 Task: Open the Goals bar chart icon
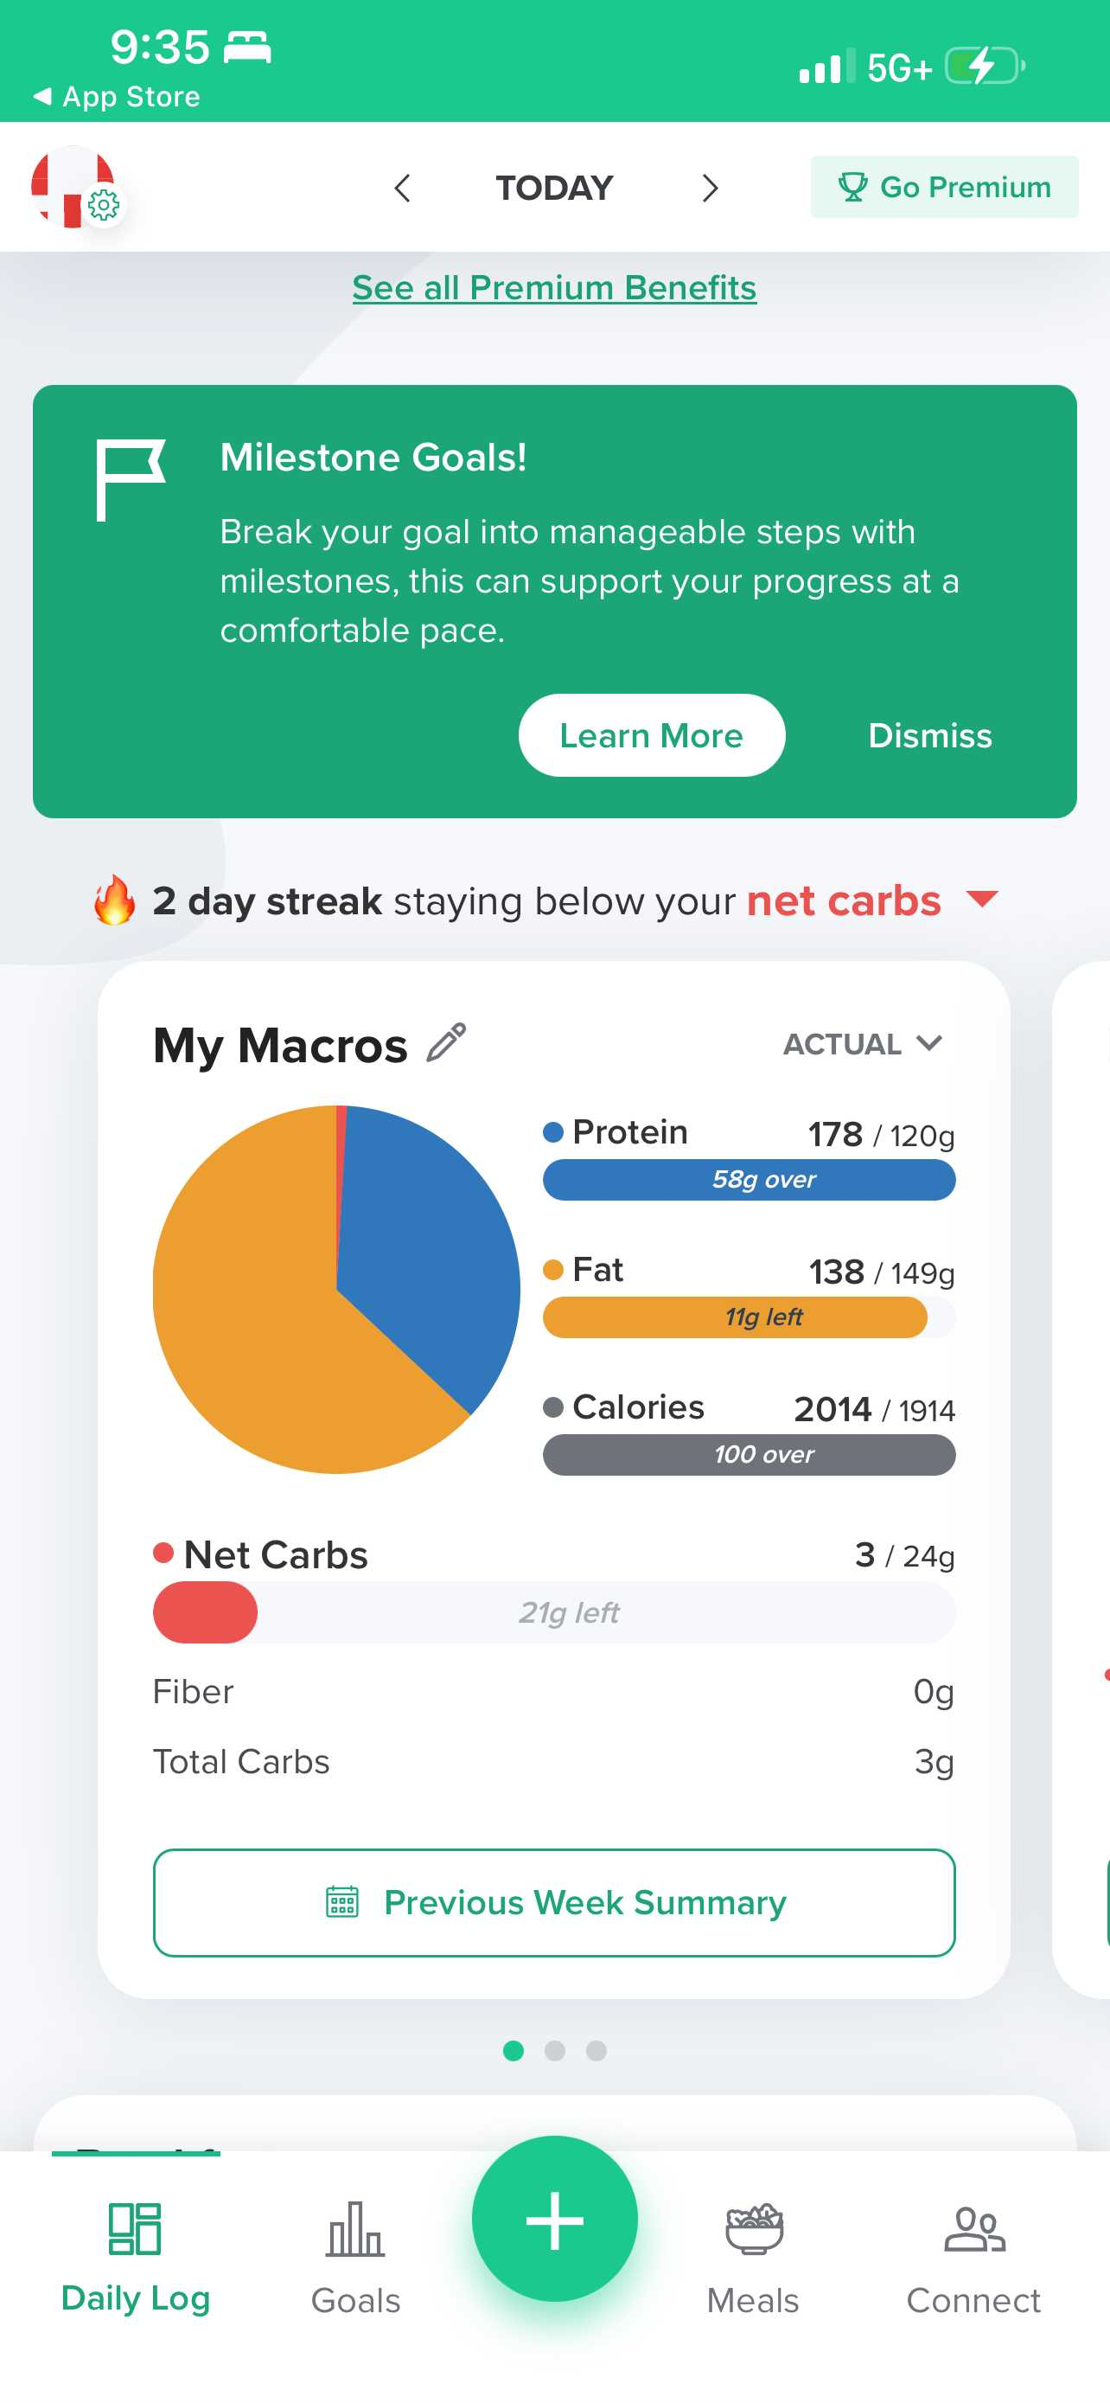(x=355, y=2228)
